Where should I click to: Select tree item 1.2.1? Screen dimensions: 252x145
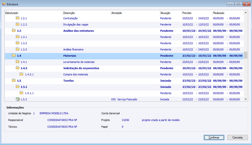[x=24, y=18]
